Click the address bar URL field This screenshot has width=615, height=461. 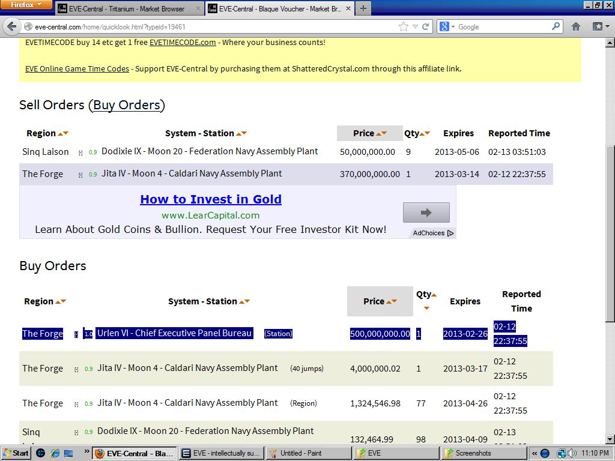point(212,26)
